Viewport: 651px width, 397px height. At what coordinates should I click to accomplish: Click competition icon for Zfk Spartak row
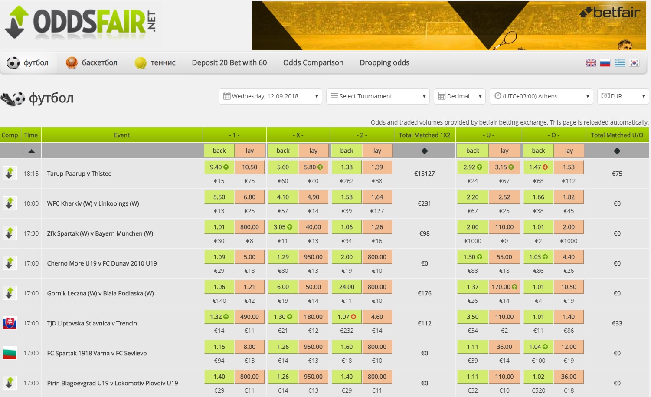pyautogui.click(x=10, y=233)
